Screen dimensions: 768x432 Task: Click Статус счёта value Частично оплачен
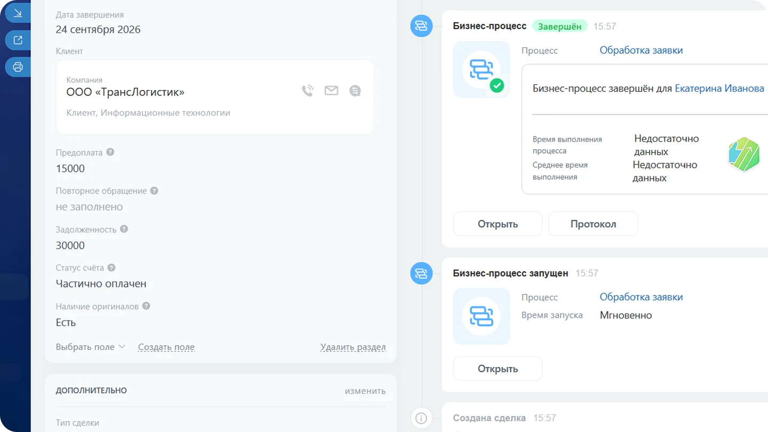click(101, 284)
